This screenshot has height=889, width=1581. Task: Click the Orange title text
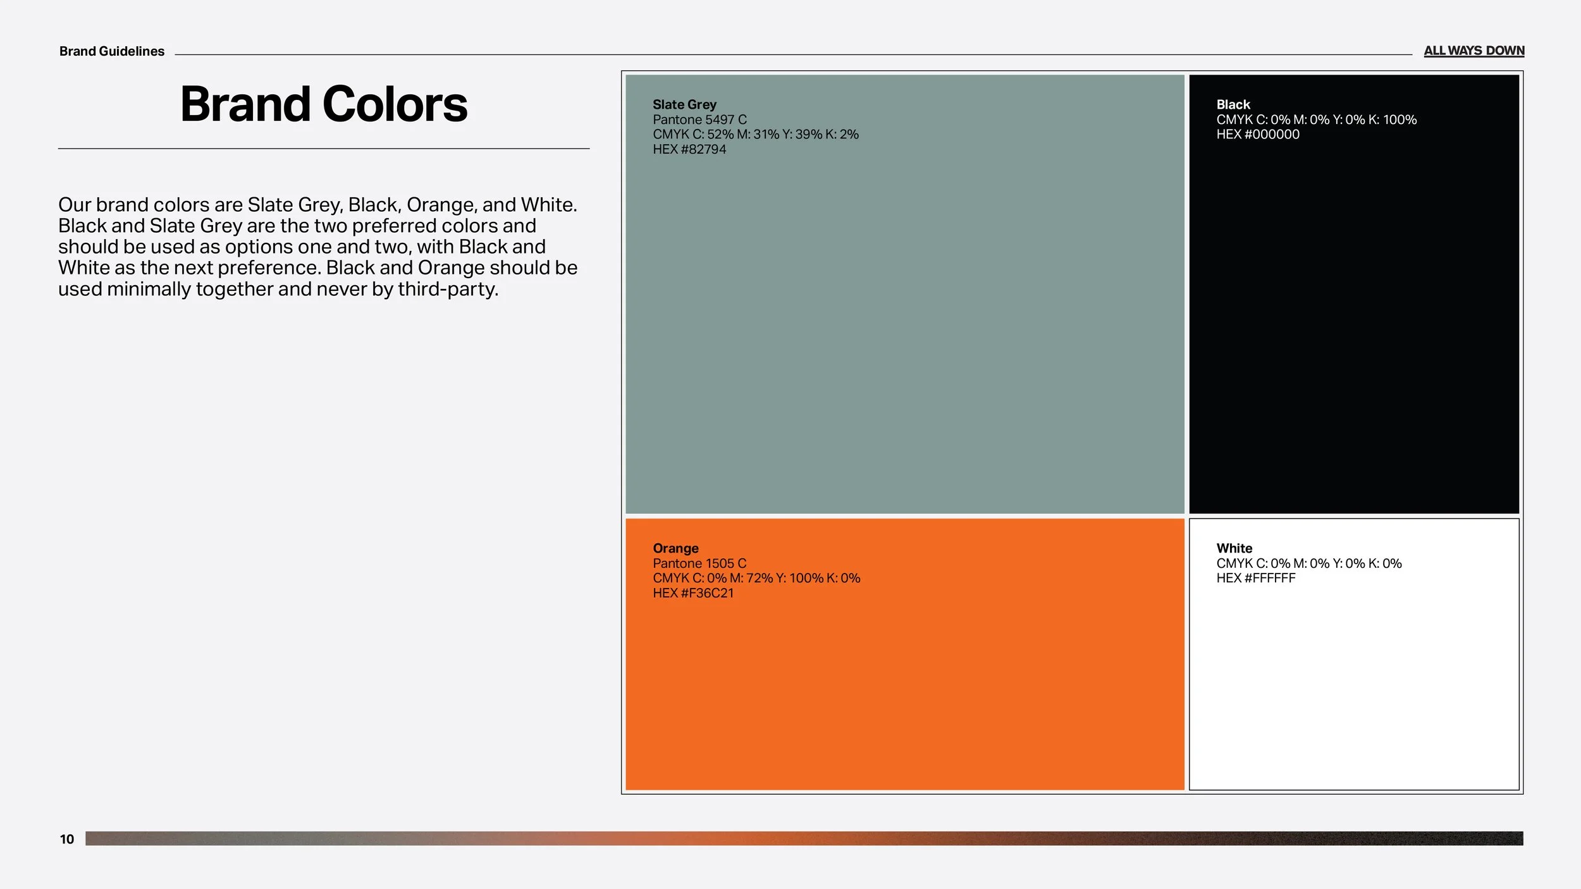point(675,548)
